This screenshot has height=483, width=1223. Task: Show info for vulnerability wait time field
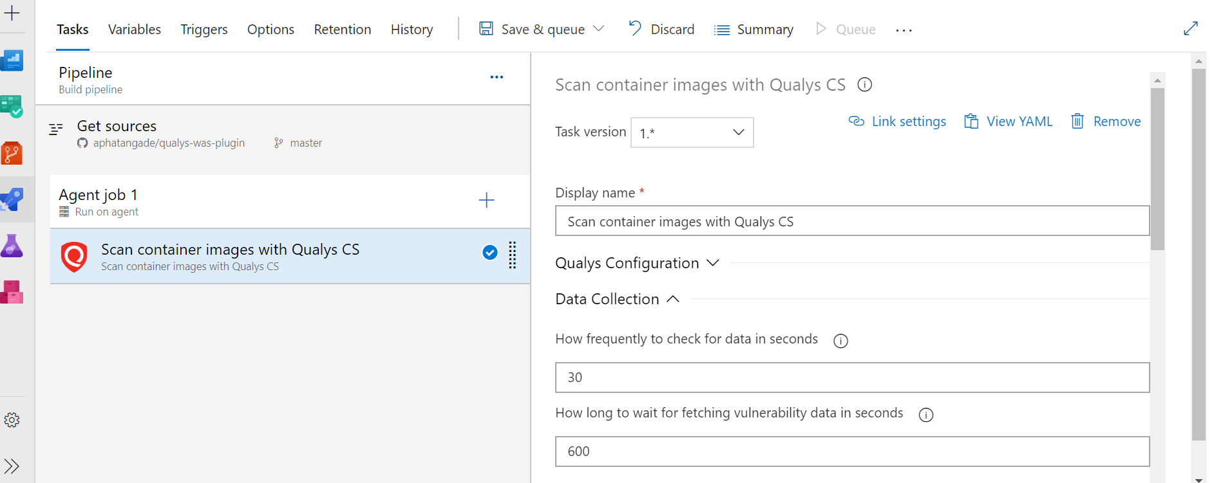(925, 415)
